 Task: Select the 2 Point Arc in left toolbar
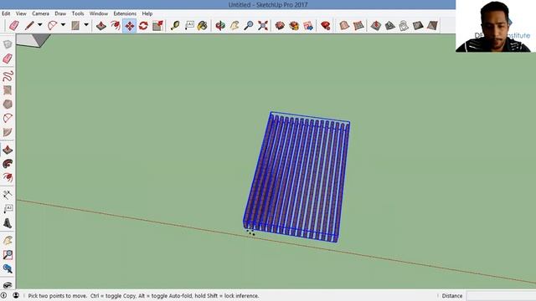point(8,118)
